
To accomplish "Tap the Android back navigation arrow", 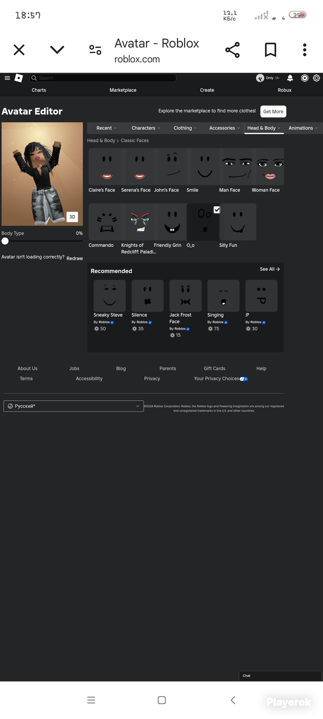I will (x=233, y=700).
